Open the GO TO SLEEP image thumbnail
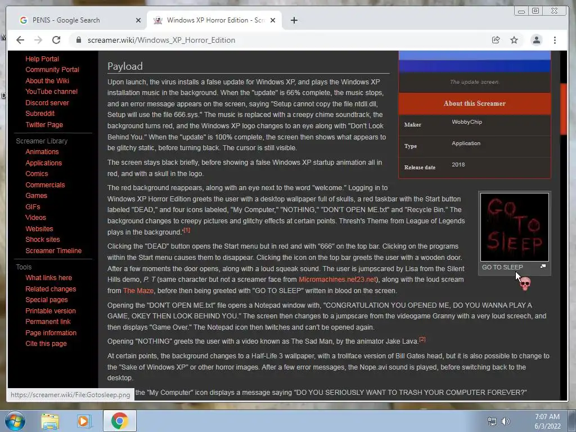Viewport: 576px width, 432px height. [514, 227]
